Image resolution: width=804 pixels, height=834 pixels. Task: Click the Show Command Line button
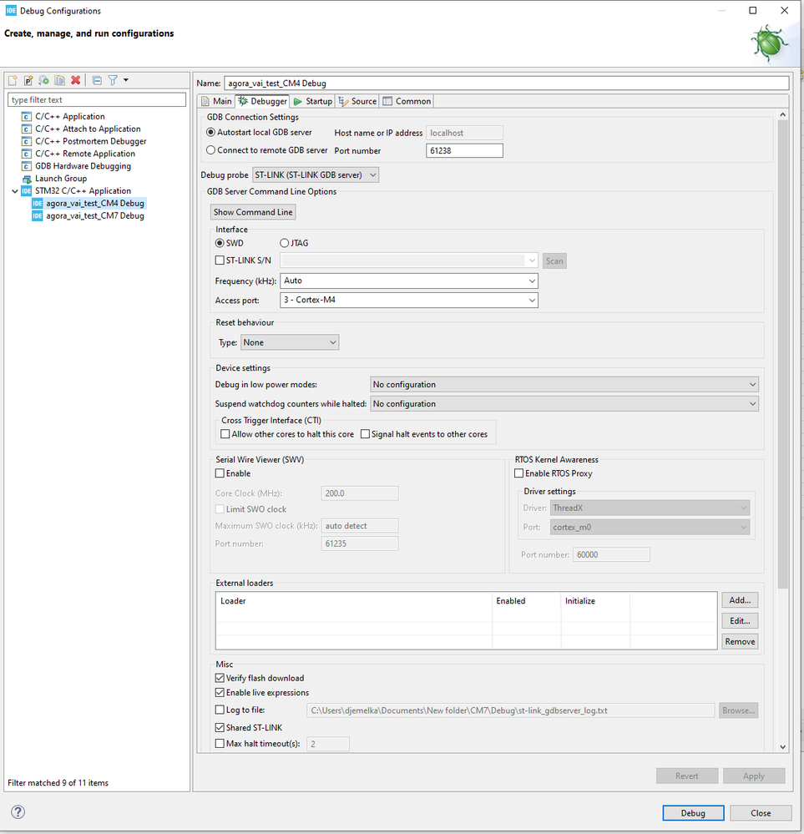pos(253,212)
